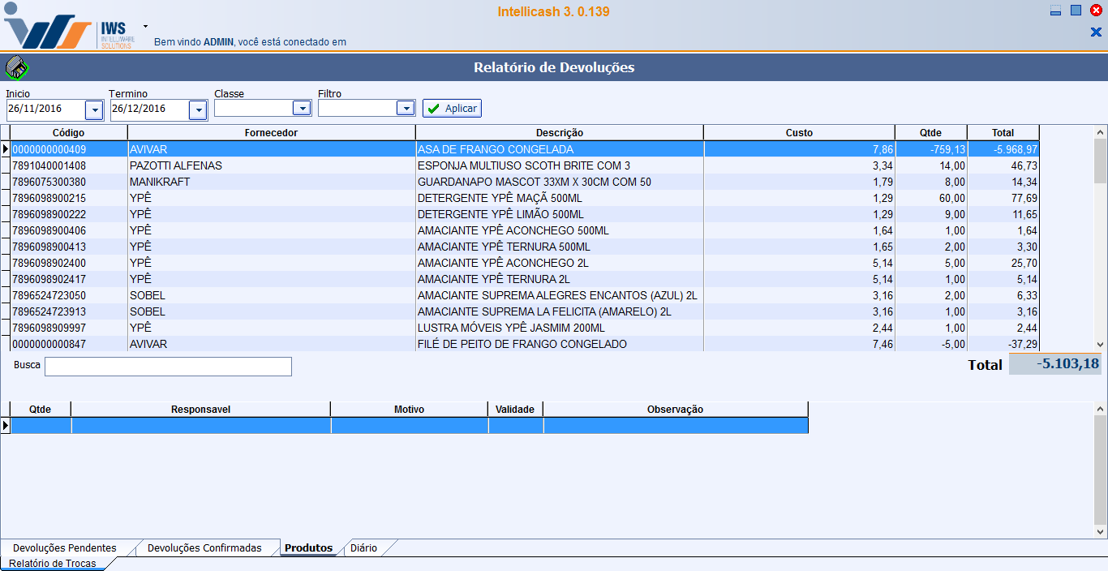Select AMACIANTE YPÊ TERNURA 2L row
Image resolution: width=1108 pixels, height=571 pixels.
point(524,279)
